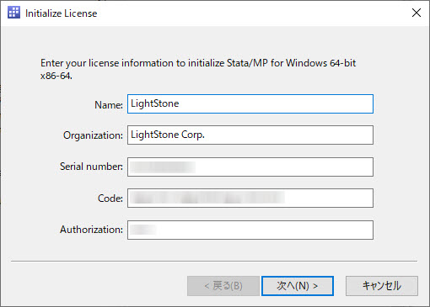
Task: Click the empty title bar area
Action: pos(253,13)
